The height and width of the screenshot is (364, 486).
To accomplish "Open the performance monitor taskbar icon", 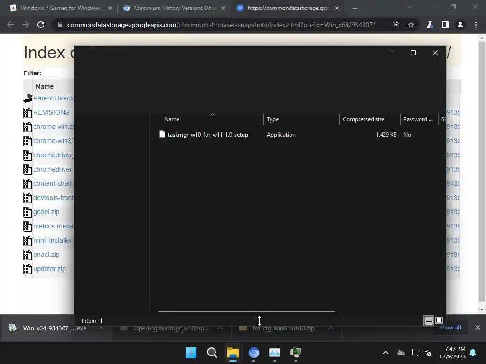I will [275, 353].
